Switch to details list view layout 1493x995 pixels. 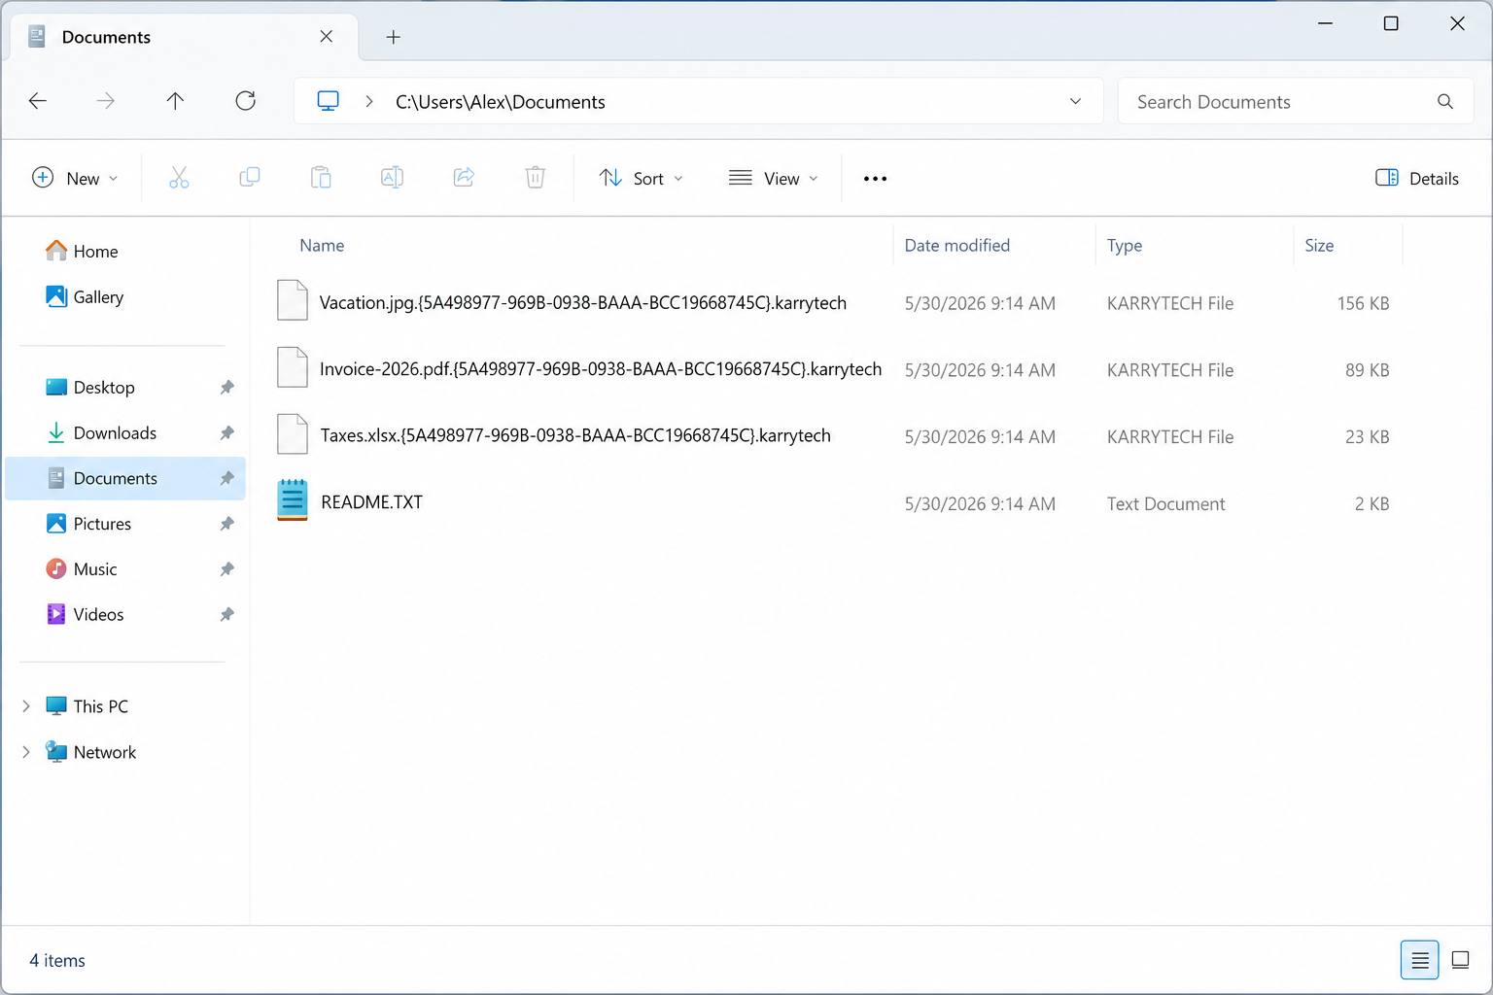(x=1419, y=960)
